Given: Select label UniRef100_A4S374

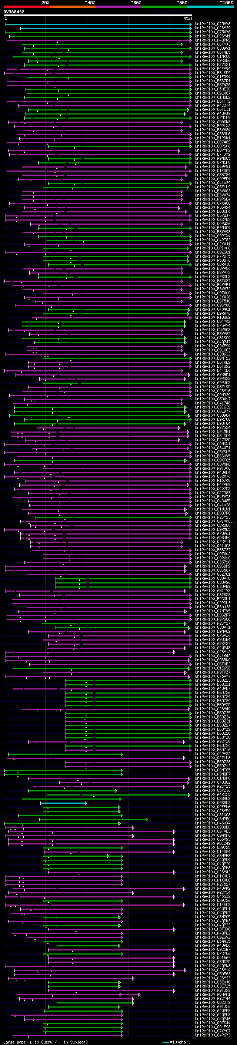Looking at the screenshot, I should (213, 106).
